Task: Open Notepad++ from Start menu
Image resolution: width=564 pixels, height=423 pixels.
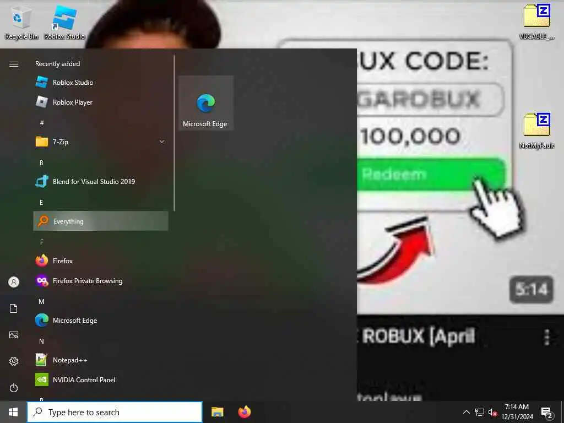Action: (101, 359)
